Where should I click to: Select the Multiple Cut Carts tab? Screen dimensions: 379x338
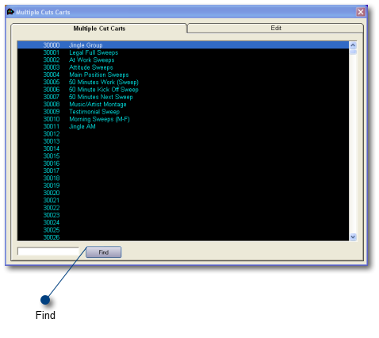(x=99, y=29)
